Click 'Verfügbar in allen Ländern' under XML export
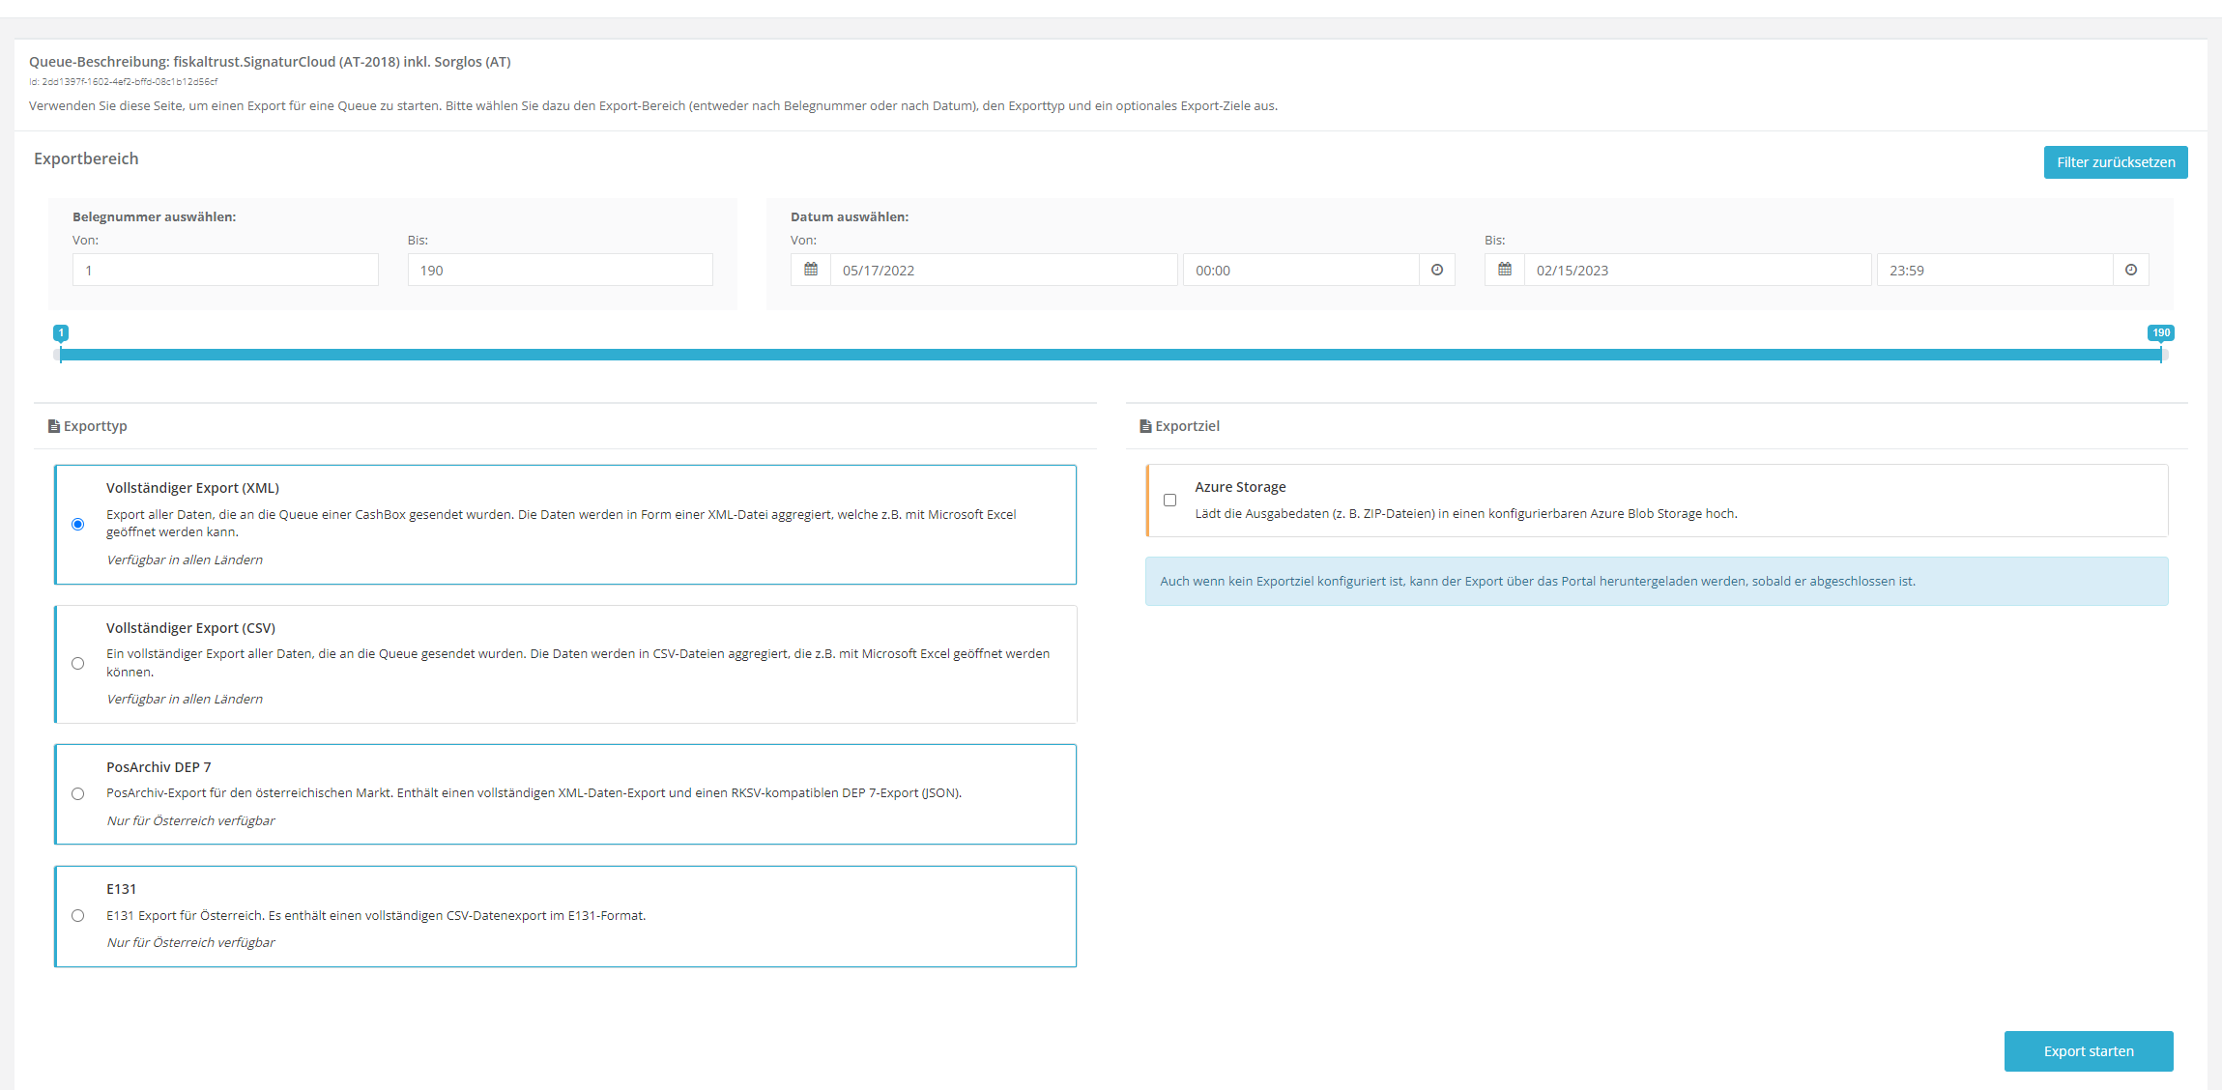 [x=185, y=559]
